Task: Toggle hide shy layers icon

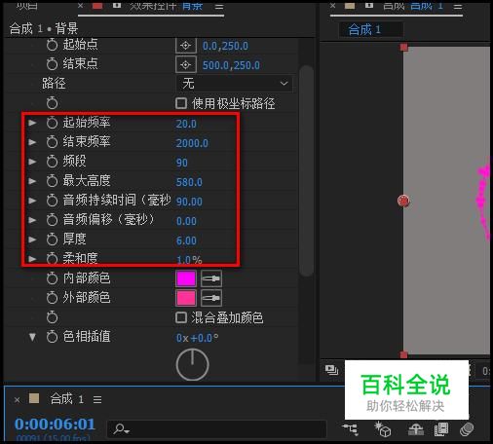Action: coord(416,429)
